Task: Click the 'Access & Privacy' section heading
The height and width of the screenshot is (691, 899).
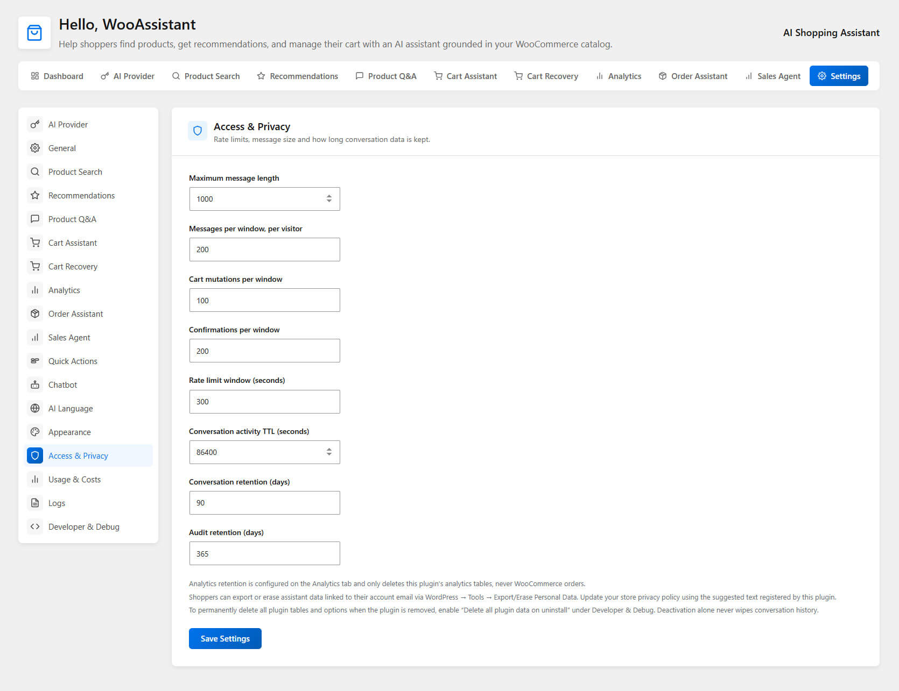Action: (252, 127)
